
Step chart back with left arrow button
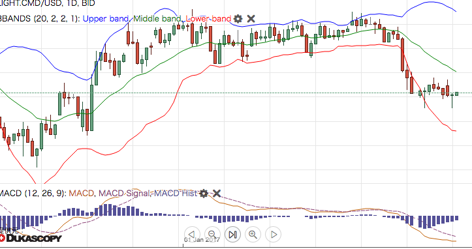pyautogui.click(x=192, y=234)
